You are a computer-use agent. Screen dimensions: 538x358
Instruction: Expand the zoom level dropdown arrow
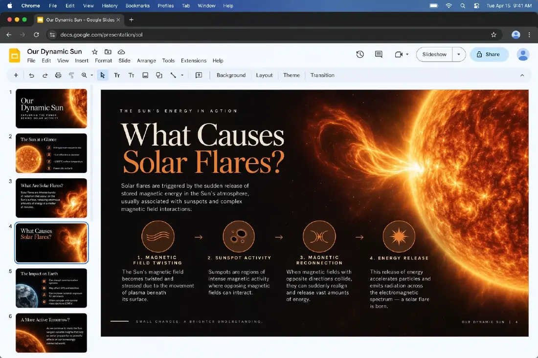pyautogui.click(x=91, y=75)
